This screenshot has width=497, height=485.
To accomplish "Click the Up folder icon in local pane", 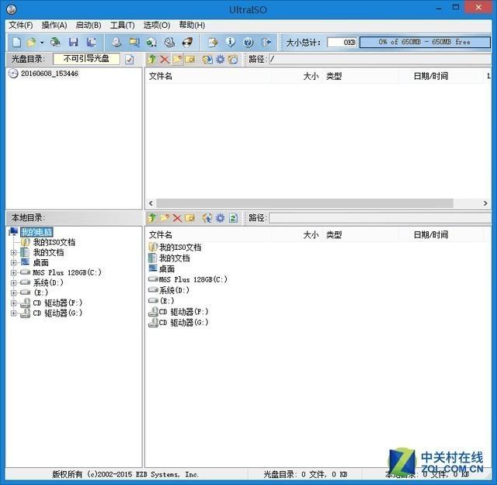I will tap(152, 218).
